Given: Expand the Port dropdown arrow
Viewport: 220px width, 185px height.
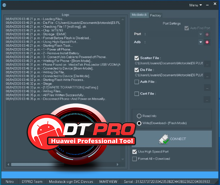Looking at the screenshot, I should pos(201,34).
